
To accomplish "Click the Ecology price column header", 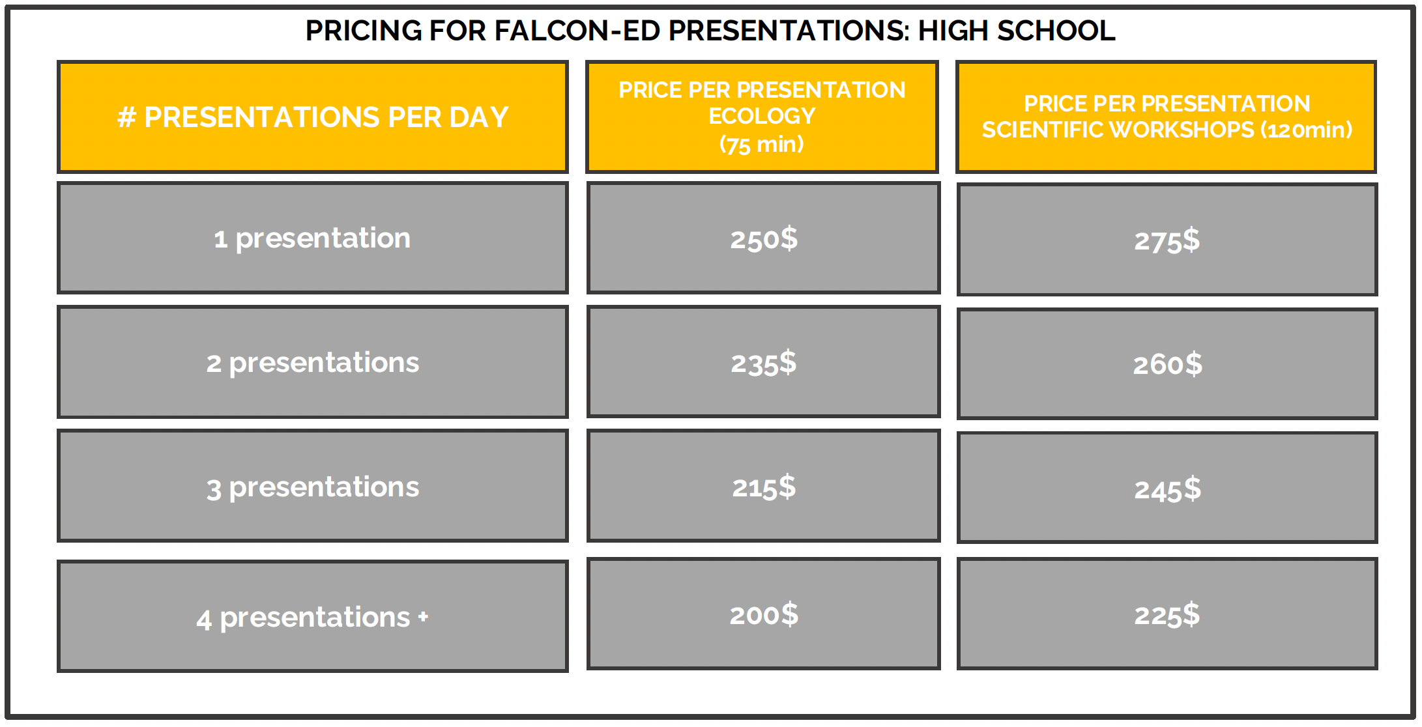I will [x=762, y=104].
